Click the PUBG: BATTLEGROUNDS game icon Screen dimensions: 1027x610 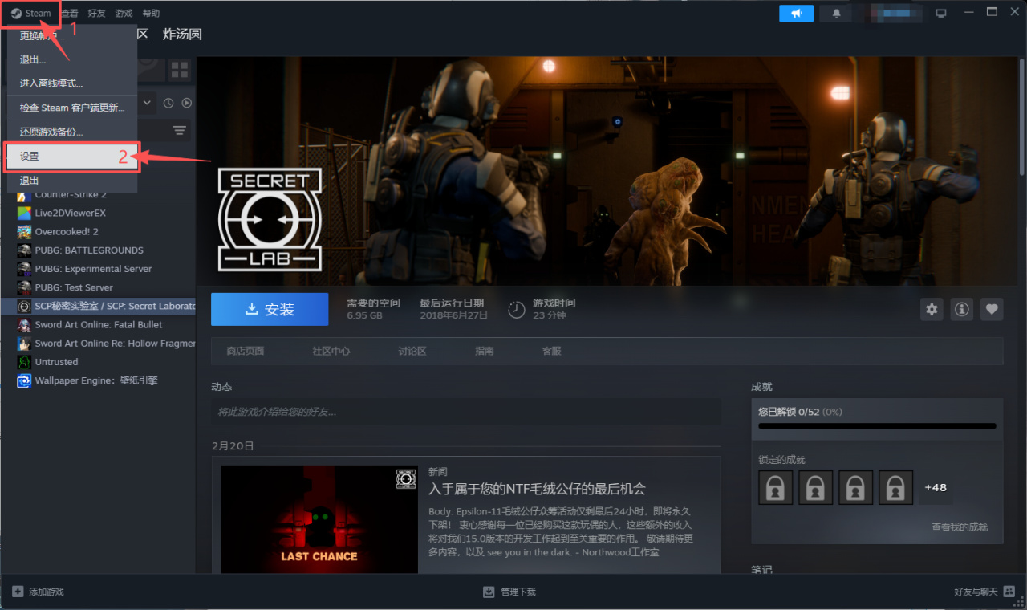24,250
